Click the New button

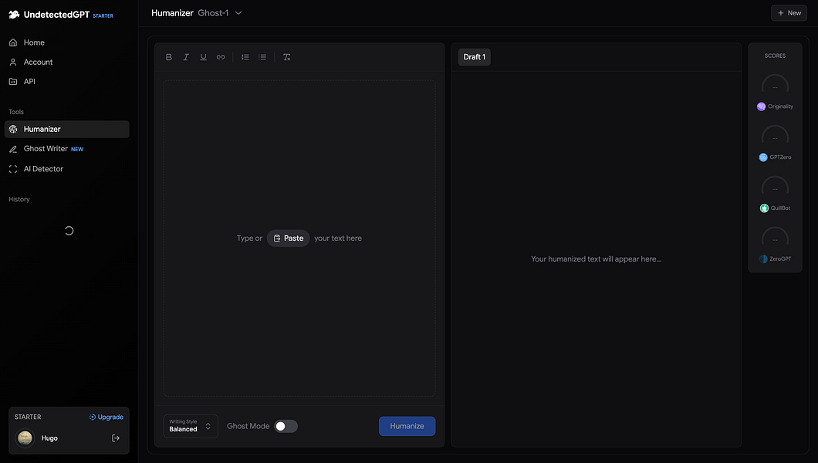[789, 13]
